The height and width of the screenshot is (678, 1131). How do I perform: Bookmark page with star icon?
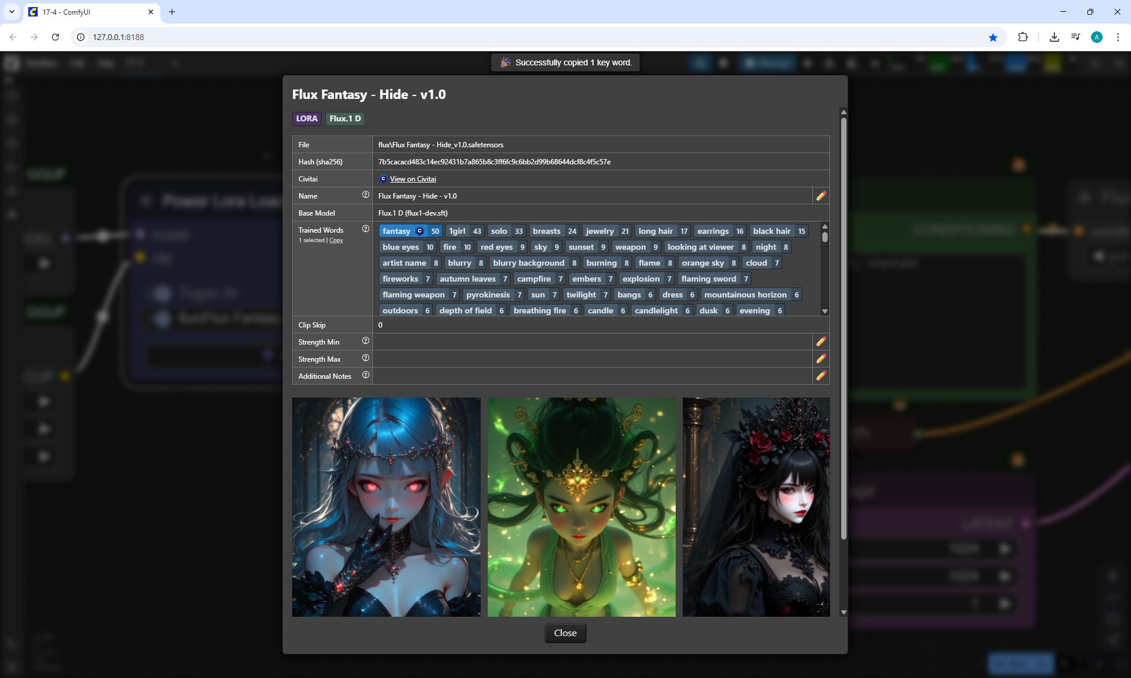pos(993,37)
